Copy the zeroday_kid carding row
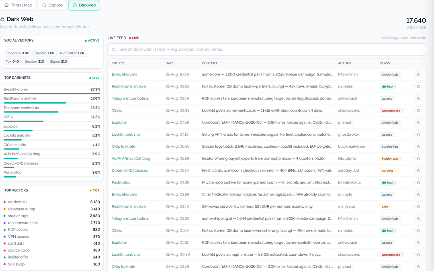The height and width of the screenshot is (271, 434). 418,171
